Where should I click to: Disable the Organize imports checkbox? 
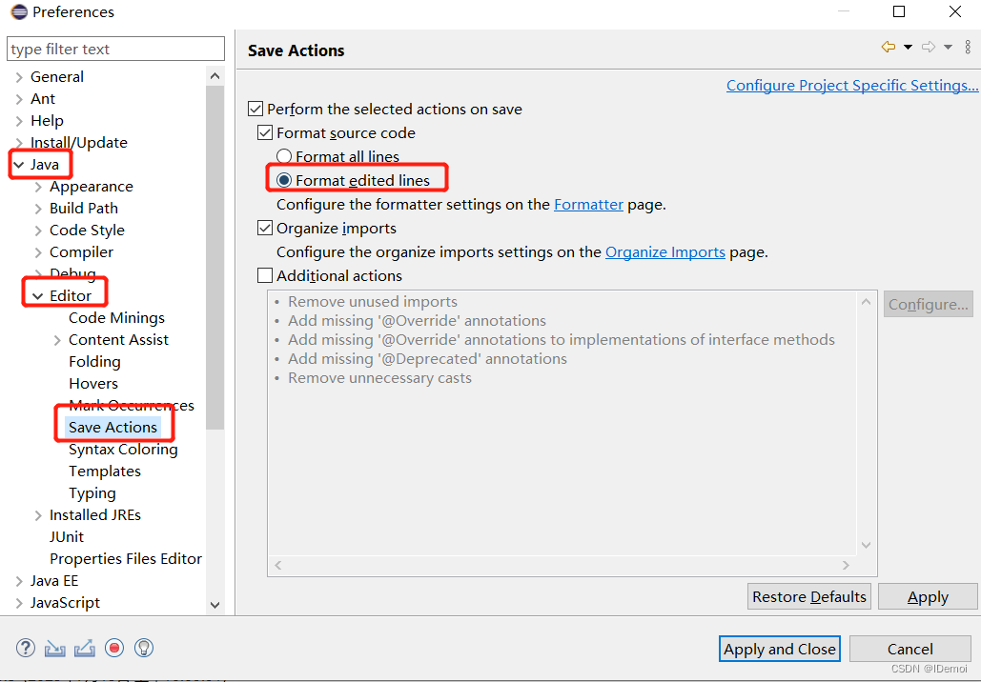click(x=264, y=228)
